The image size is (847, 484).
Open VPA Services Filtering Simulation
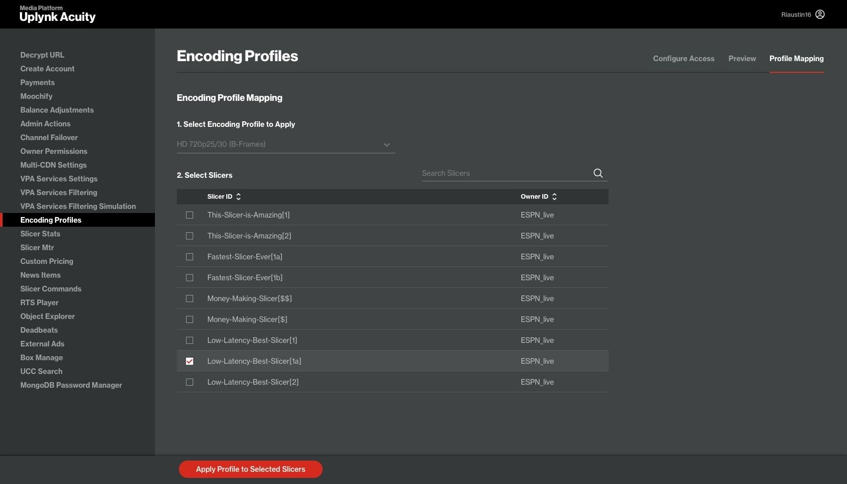point(78,206)
